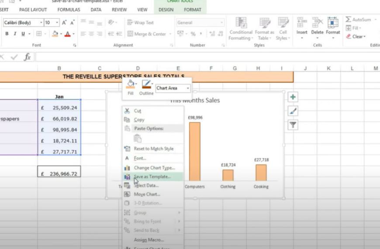
Task: Click the Increase Font Size icon
Action: pyautogui.click(x=64, y=23)
